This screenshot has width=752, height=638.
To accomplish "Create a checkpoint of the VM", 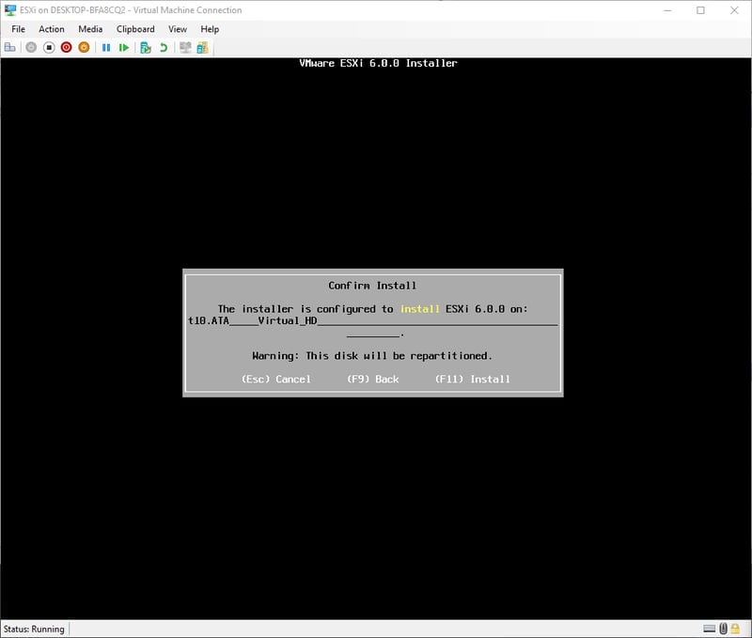I will [146, 47].
